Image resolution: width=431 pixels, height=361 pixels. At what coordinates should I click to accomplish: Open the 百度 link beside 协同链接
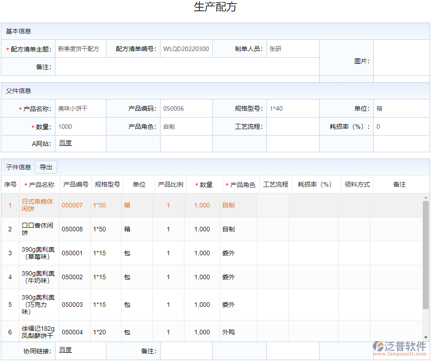[x=65, y=350]
